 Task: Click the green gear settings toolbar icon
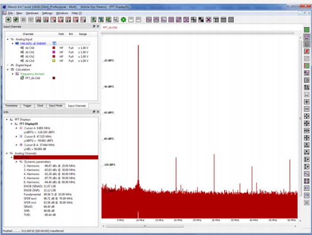pos(124,19)
